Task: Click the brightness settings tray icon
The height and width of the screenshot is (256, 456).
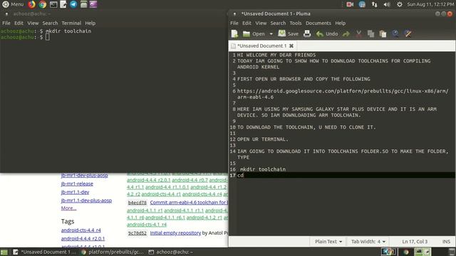Action: pos(400,4)
